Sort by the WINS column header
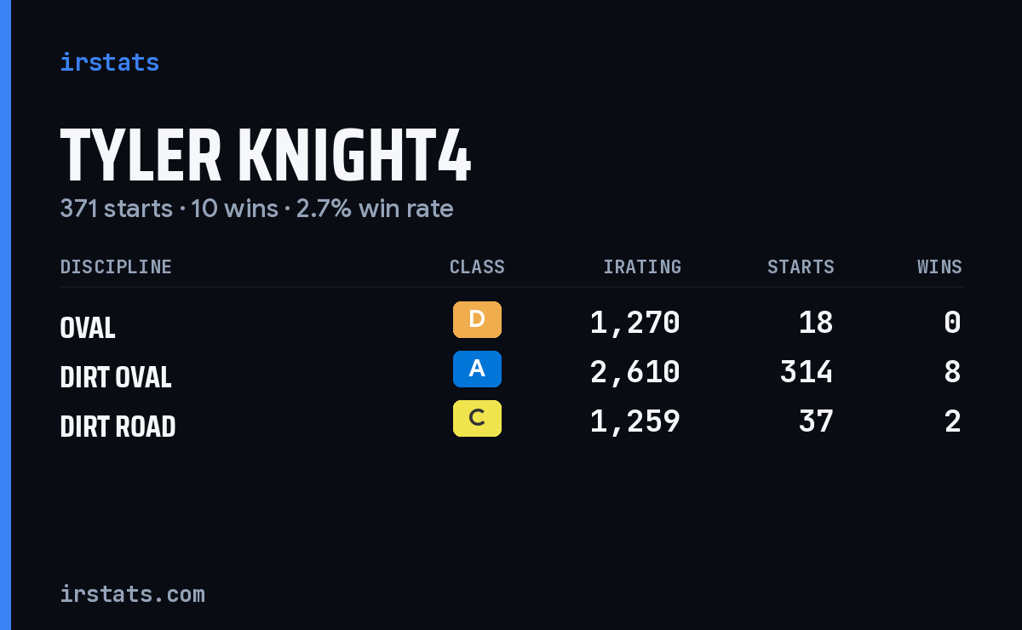The image size is (1022, 630). pyautogui.click(x=939, y=267)
